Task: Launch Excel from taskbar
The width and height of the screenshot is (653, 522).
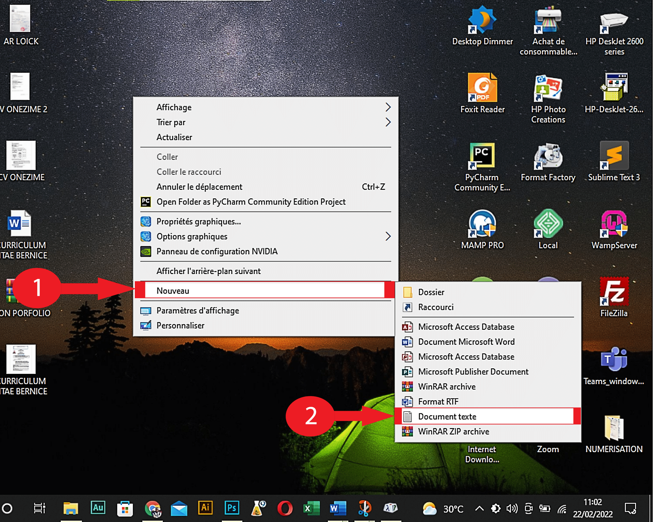Action: pyautogui.click(x=311, y=508)
